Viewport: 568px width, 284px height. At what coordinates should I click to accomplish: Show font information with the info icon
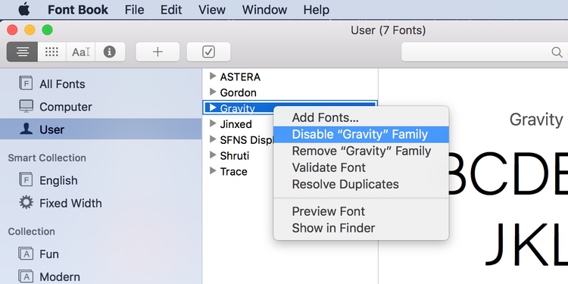(x=110, y=52)
